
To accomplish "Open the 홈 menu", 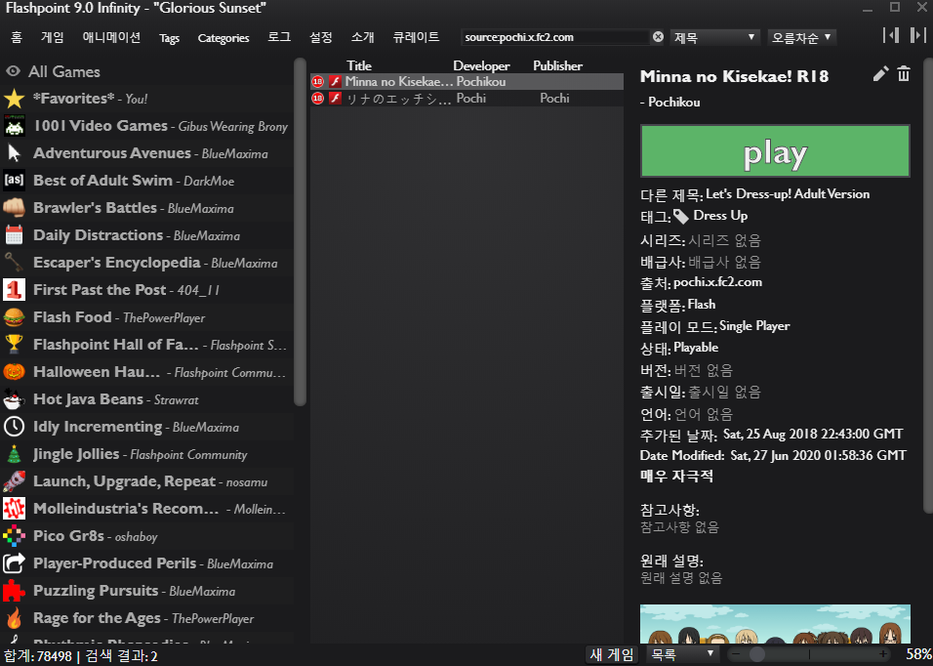I will click(x=17, y=37).
